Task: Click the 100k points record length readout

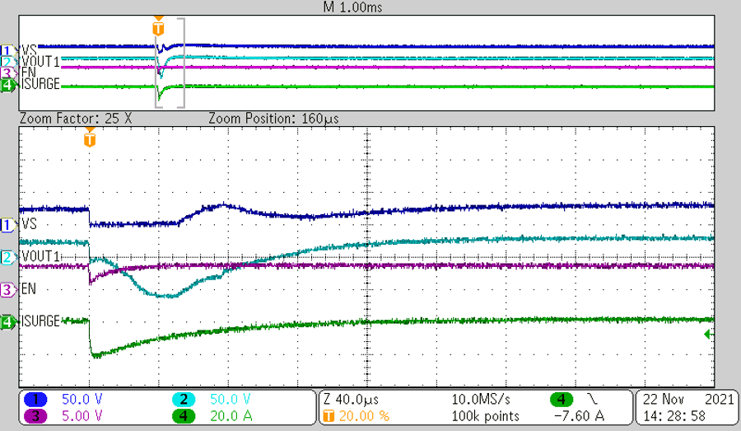Action: 485,416
